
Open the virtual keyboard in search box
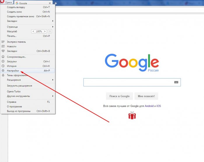pos(176,82)
